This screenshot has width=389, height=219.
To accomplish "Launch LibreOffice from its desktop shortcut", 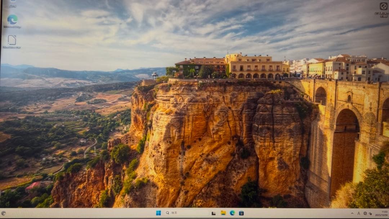I will [12, 40].
